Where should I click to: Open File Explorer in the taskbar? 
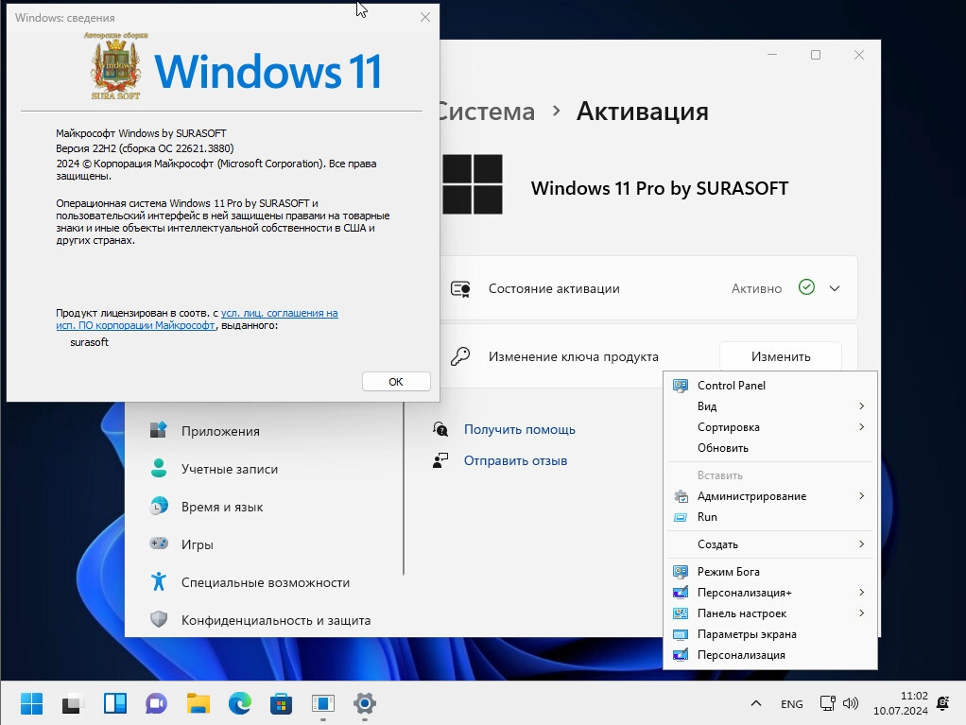pyautogui.click(x=198, y=703)
